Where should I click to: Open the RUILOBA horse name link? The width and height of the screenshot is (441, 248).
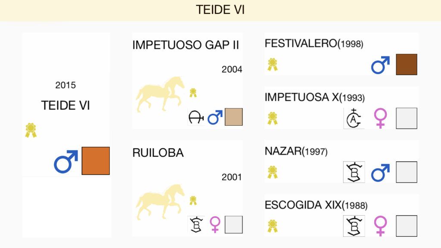coord(158,153)
